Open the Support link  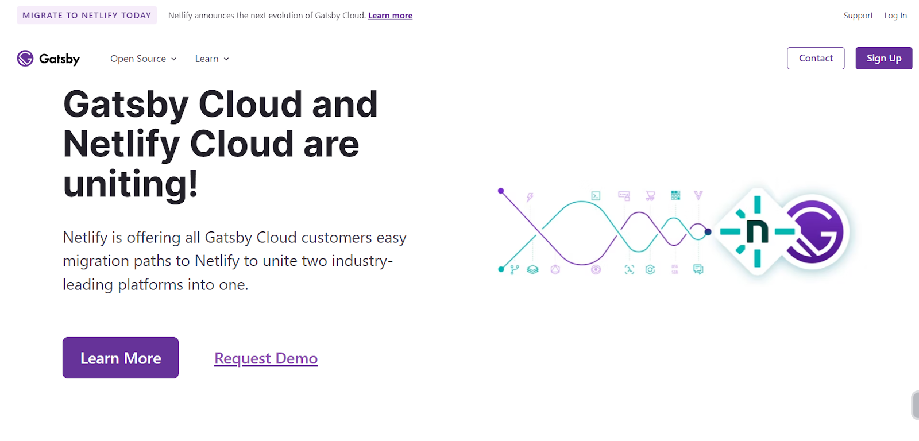[x=858, y=16]
